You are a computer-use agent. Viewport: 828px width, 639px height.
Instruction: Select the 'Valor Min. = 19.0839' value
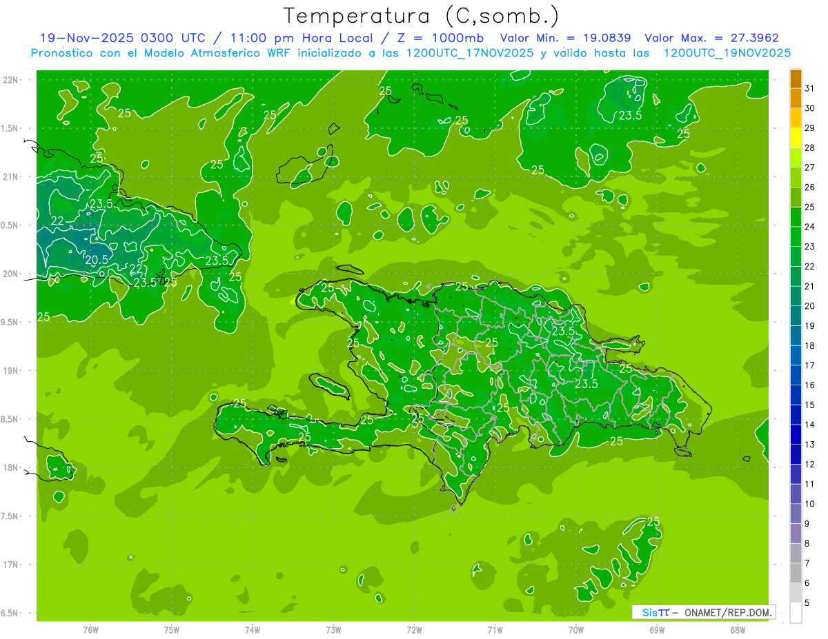click(x=565, y=38)
